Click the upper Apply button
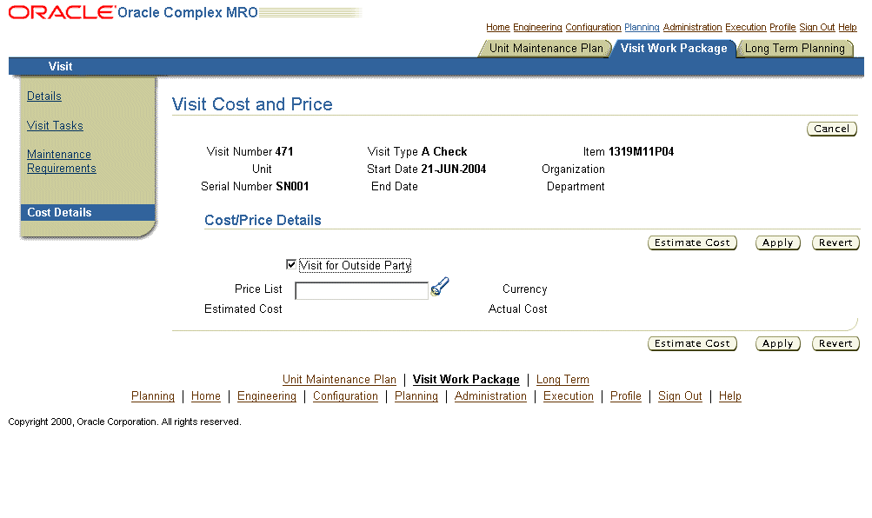This screenshot has height=518, width=872. [x=777, y=242]
